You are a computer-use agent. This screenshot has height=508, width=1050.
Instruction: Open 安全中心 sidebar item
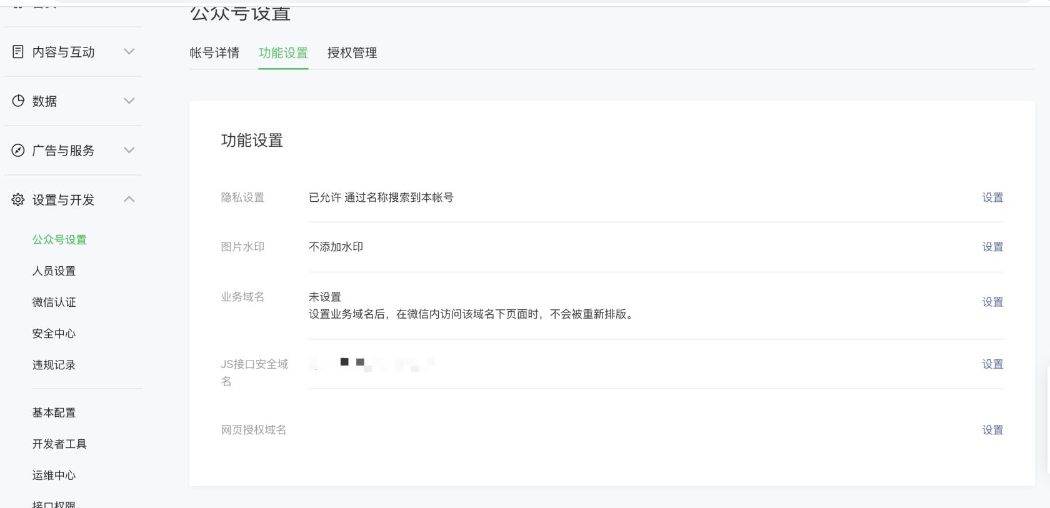pos(54,334)
